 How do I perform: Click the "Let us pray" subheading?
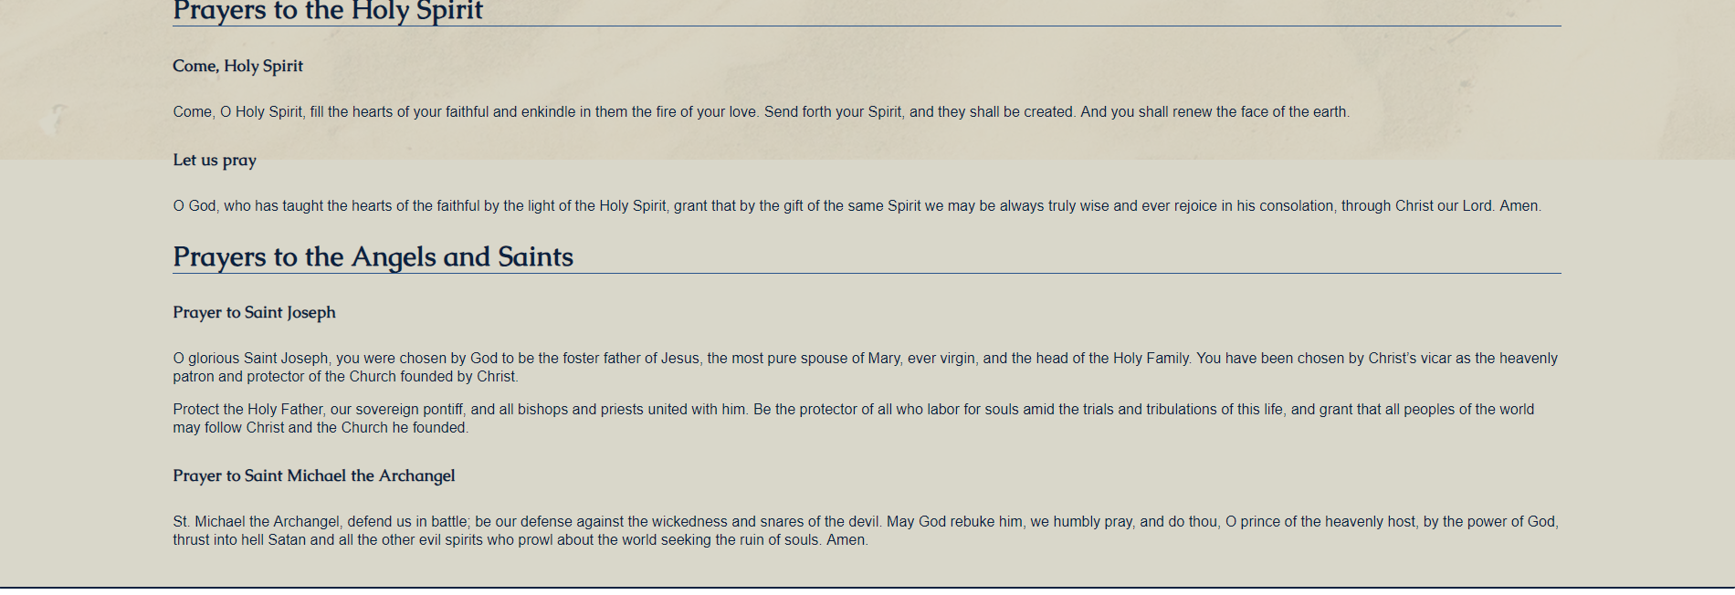[215, 160]
